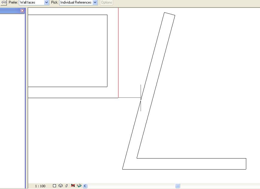This screenshot has height=189, width=260.
Task: Click the grayed Options button
Action: [107, 2]
